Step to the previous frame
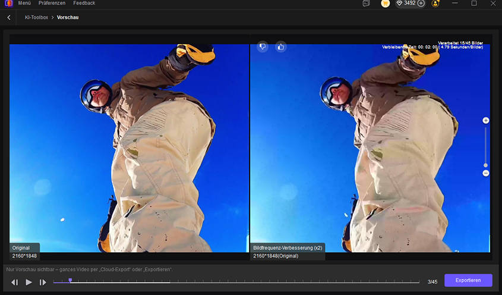This screenshot has width=502, height=295. pos(14,282)
